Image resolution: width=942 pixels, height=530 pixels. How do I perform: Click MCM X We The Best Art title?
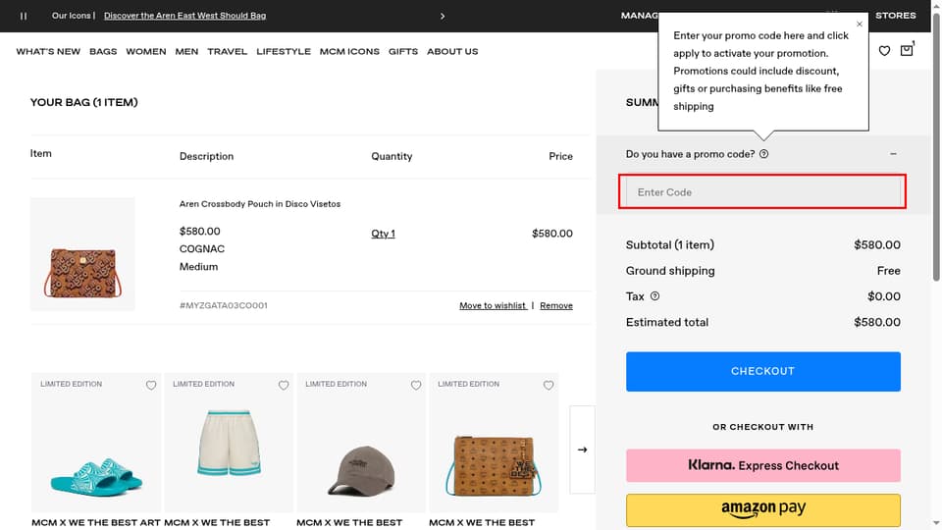pyautogui.click(x=96, y=523)
